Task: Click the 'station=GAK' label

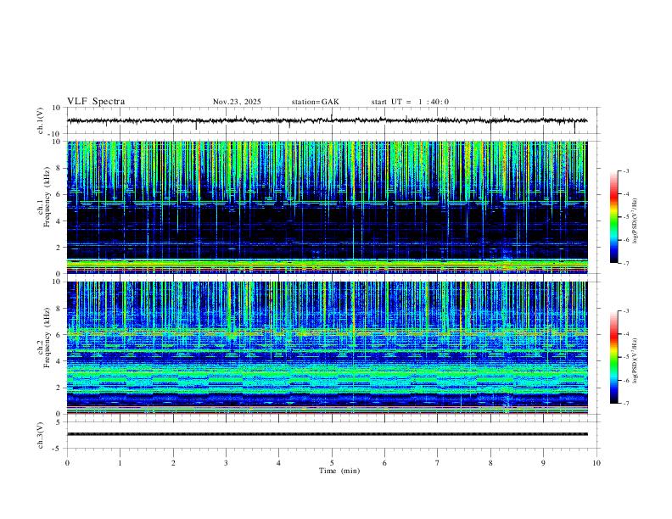Action: pyautogui.click(x=315, y=102)
